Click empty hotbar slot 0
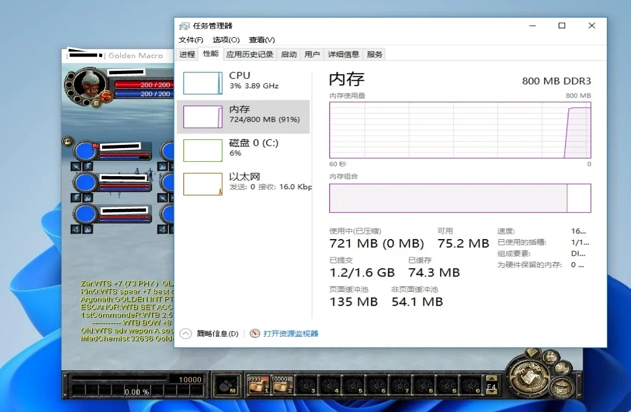Screen dimensions: 631x412 point(470,385)
